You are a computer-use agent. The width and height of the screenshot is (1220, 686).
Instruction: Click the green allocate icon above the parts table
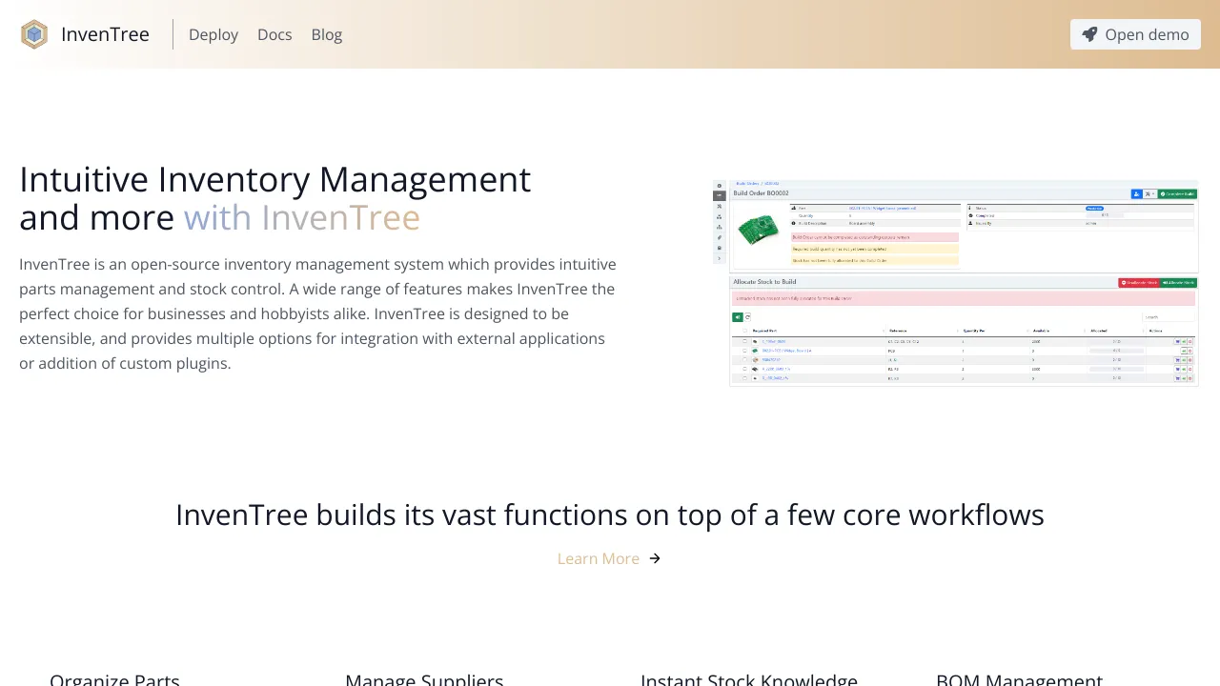[x=737, y=317]
